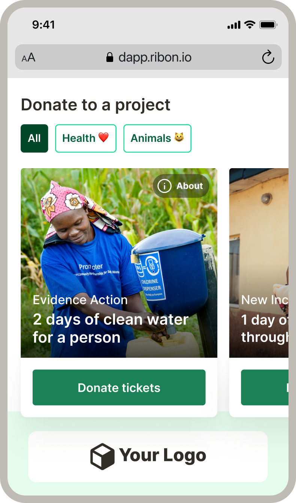
Task: Select the All filter chip
Action: click(34, 139)
